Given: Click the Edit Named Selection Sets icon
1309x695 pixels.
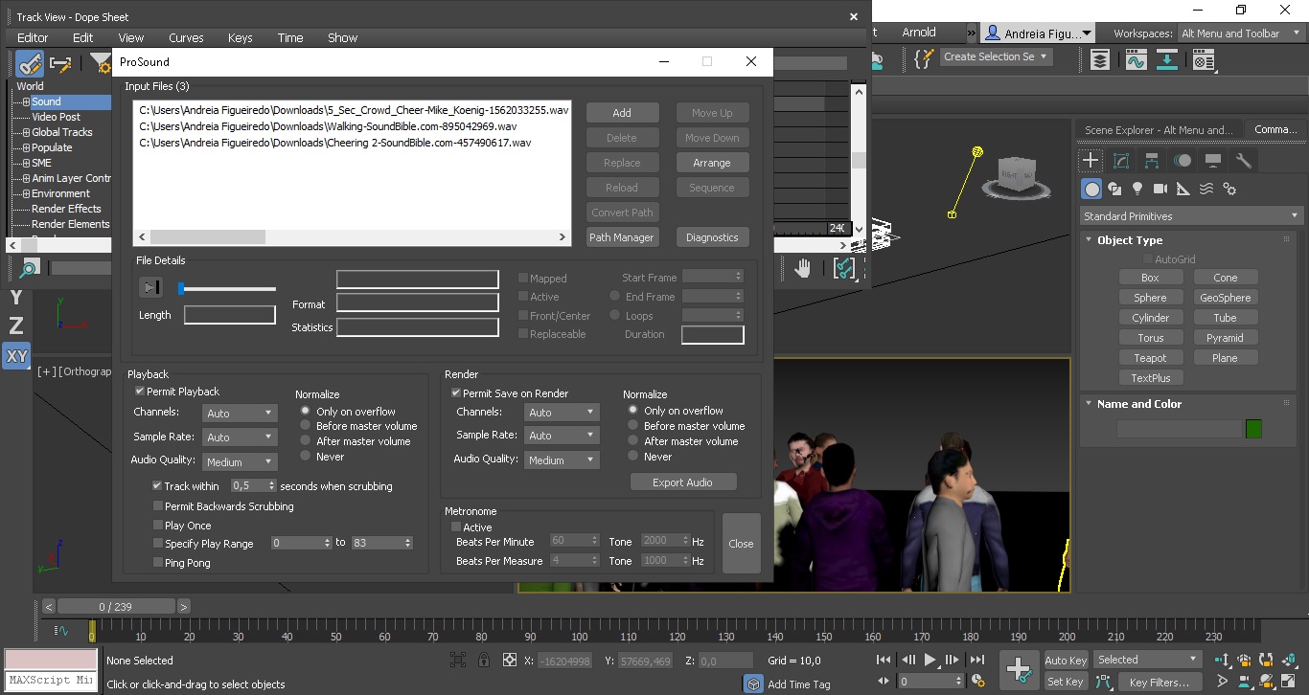Looking at the screenshot, I should coord(924,59).
